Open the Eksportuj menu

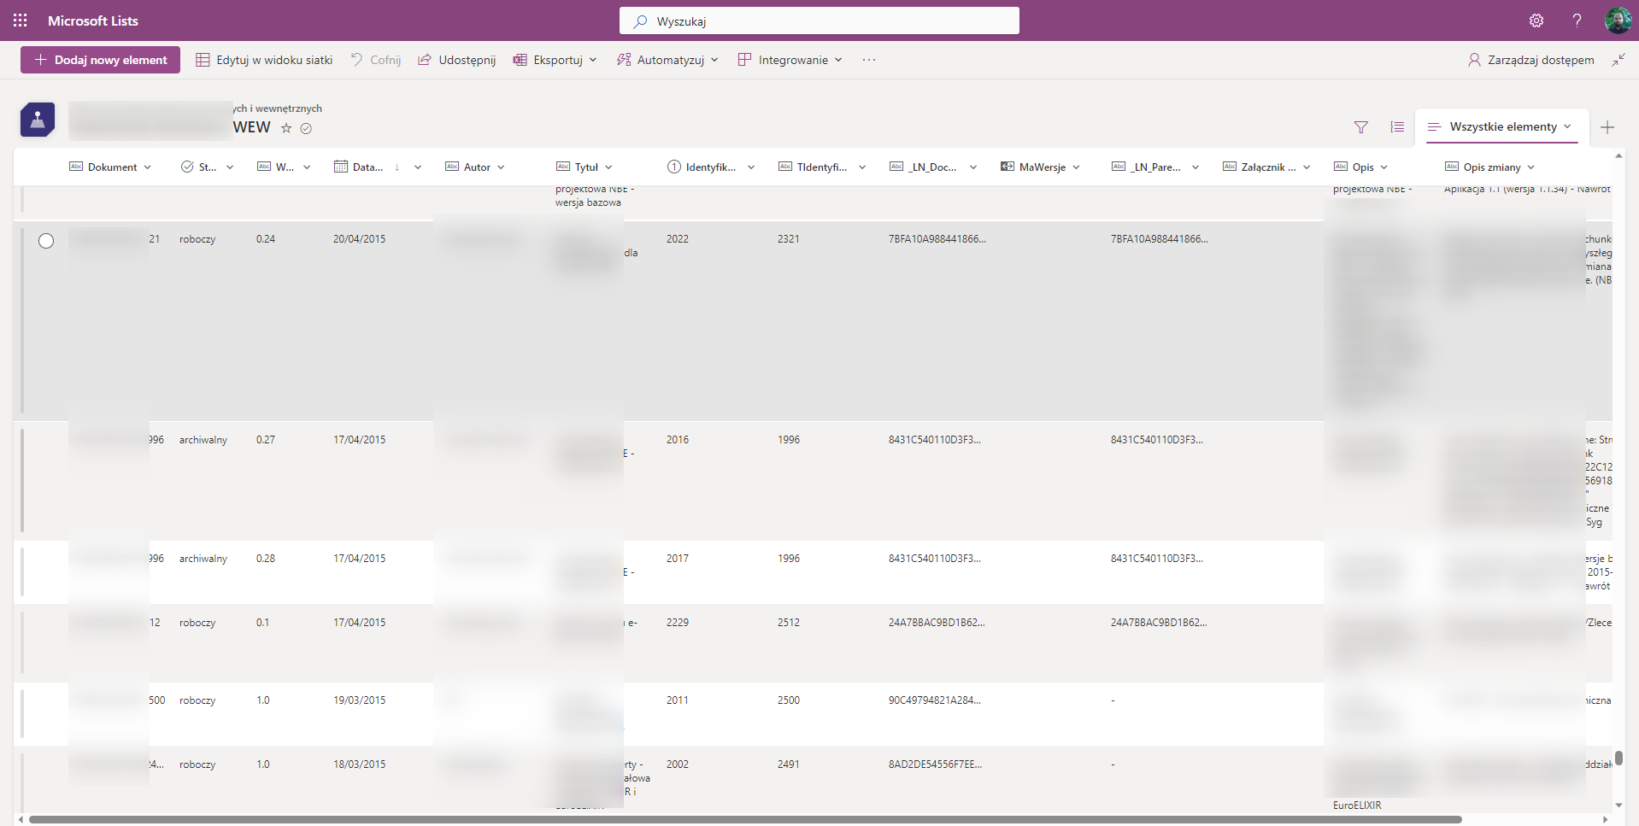click(555, 60)
